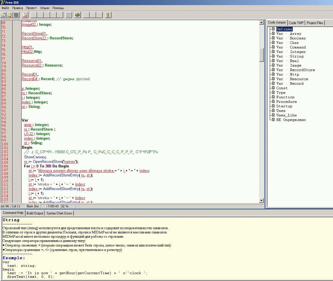
Task: Click the editor scrollbar down arrow
Action: pyautogui.click(x=262, y=201)
